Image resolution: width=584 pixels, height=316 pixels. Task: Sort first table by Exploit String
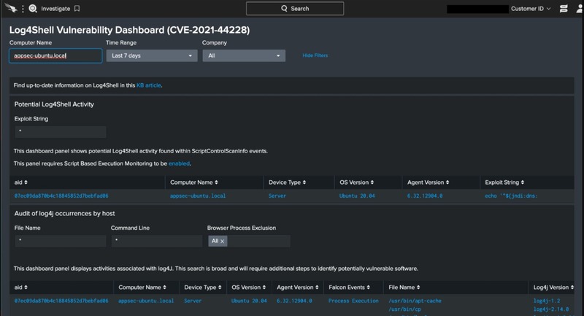pyautogui.click(x=504, y=182)
